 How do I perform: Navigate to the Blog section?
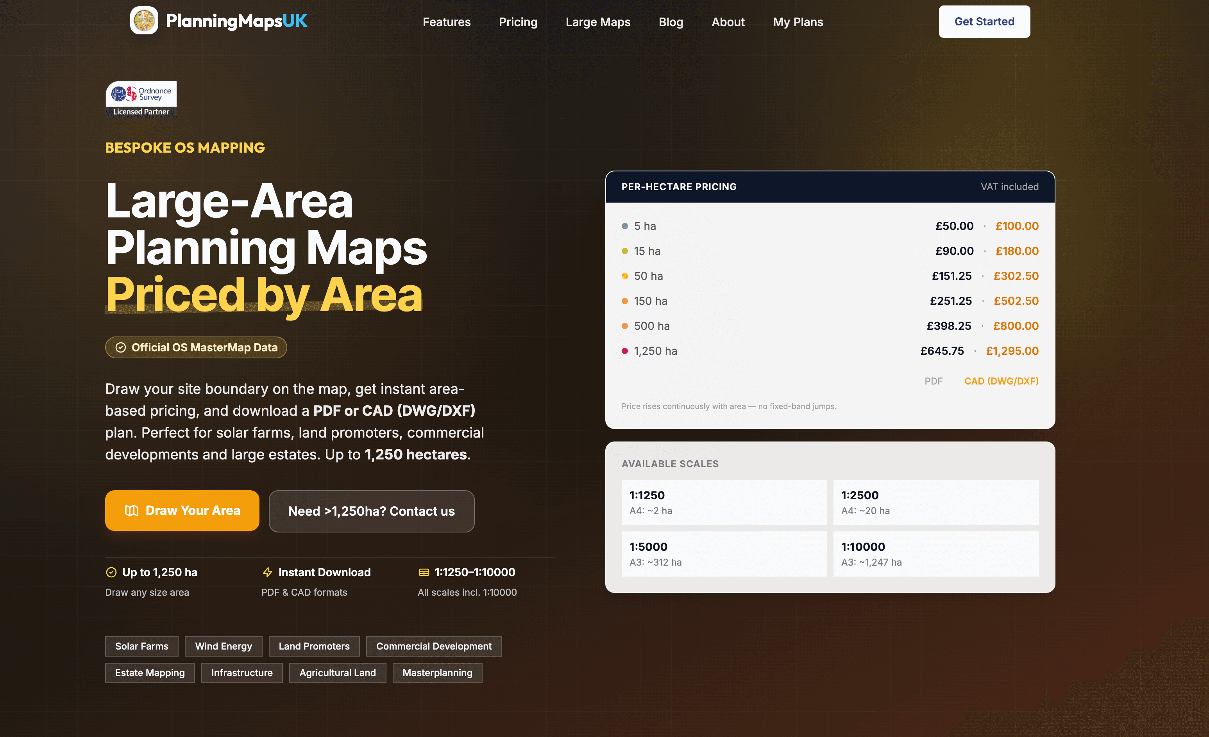click(671, 21)
